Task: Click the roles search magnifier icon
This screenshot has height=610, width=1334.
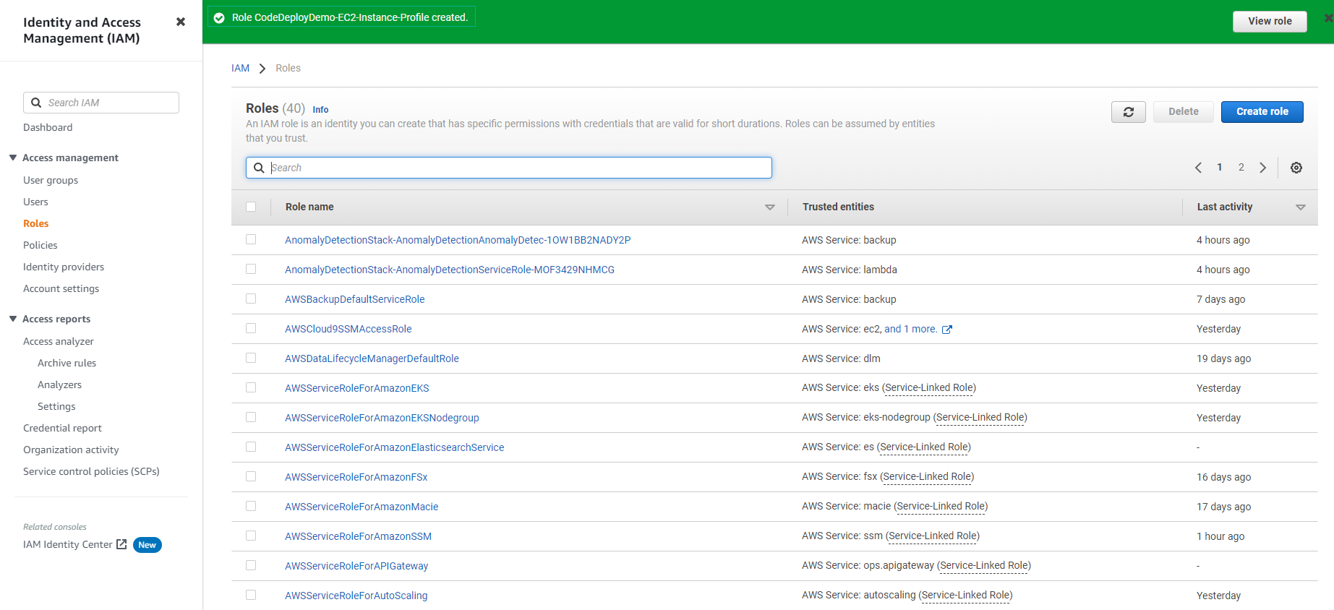Action: [x=259, y=168]
